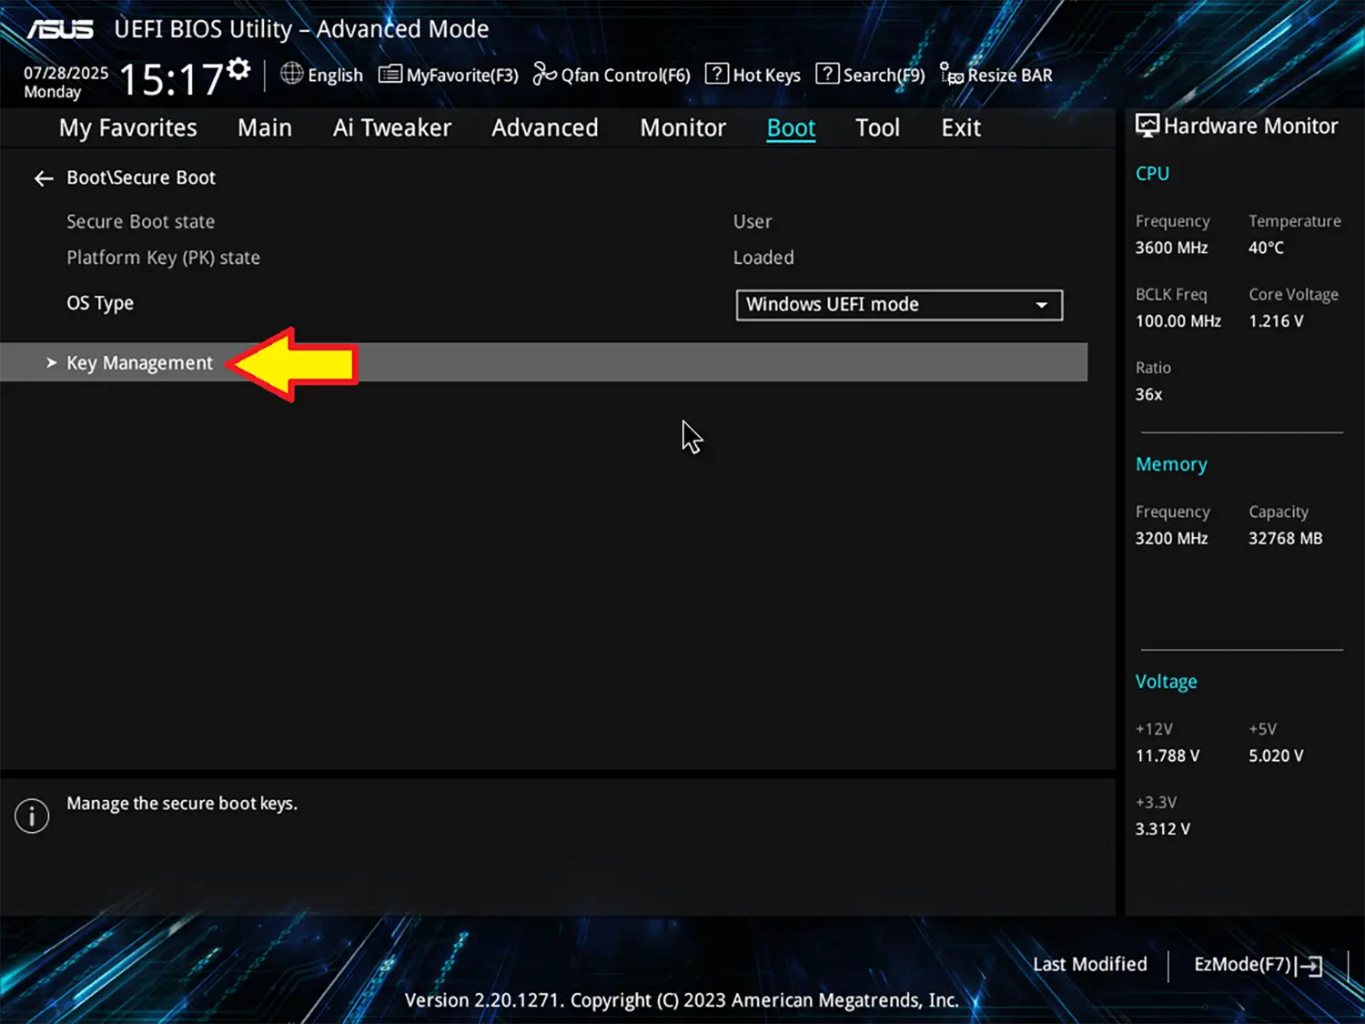Image resolution: width=1365 pixels, height=1024 pixels.
Task: Open Search(F9) label
Action: pyautogui.click(x=884, y=76)
